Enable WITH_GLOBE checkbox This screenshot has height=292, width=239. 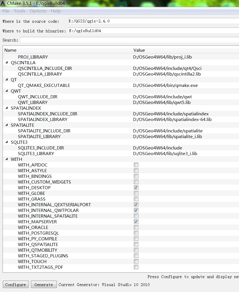136,193
